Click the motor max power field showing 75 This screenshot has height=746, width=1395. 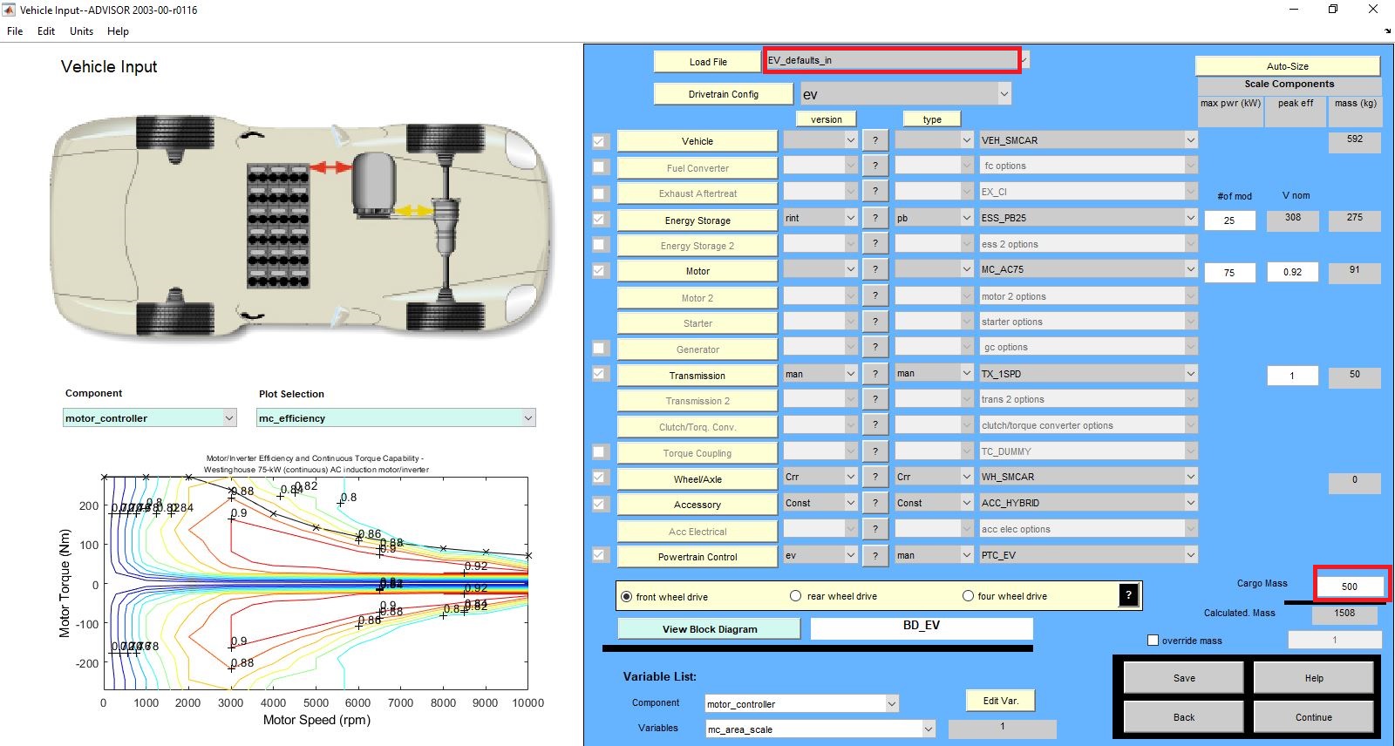point(1229,273)
